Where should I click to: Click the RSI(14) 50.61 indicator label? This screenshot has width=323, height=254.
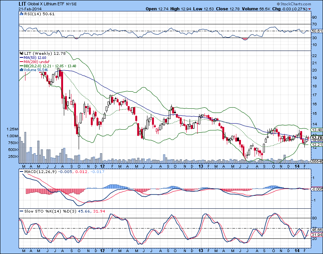point(40,14)
